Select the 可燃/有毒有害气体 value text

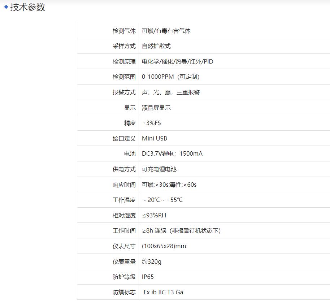coord(166,31)
